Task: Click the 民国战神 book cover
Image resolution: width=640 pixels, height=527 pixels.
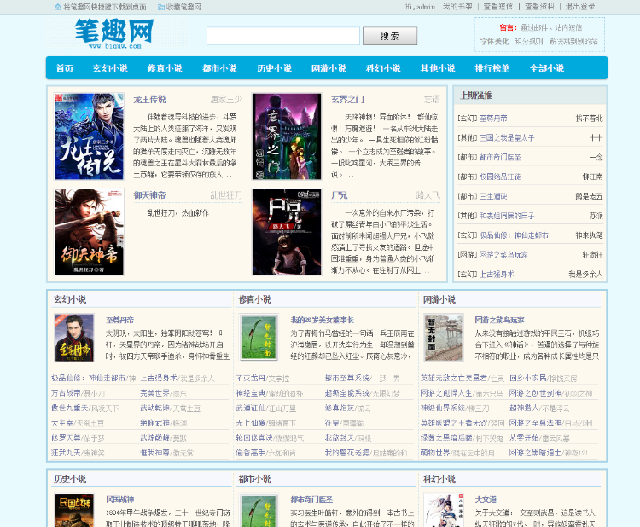Action: coord(74,510)
